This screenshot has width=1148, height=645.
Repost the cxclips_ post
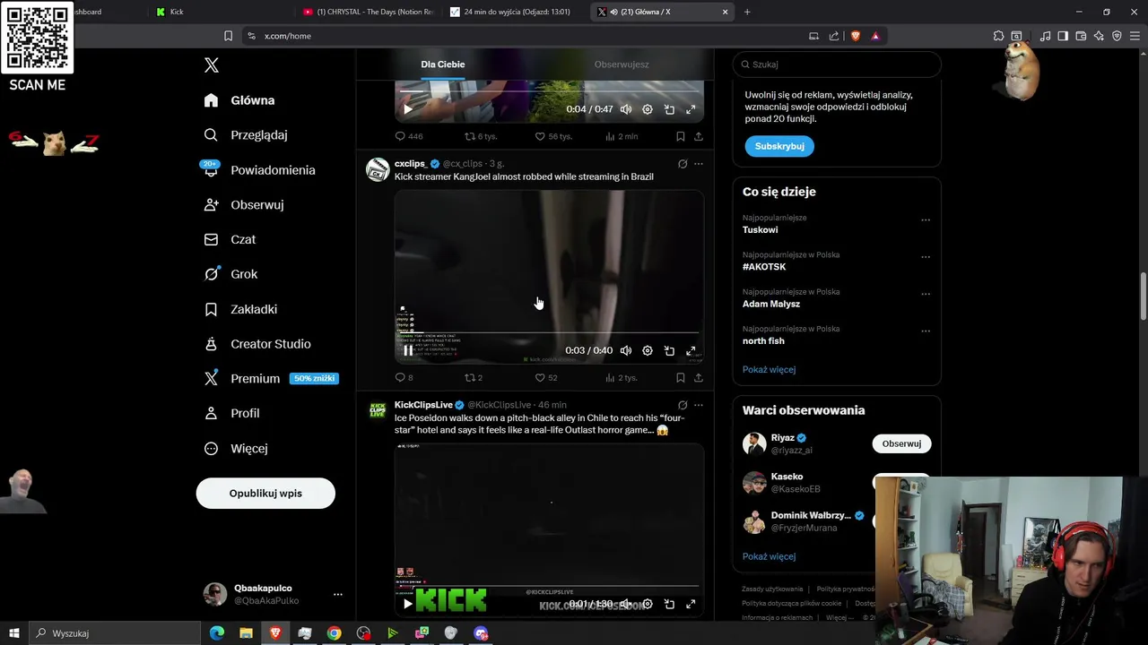coord(474,378)
